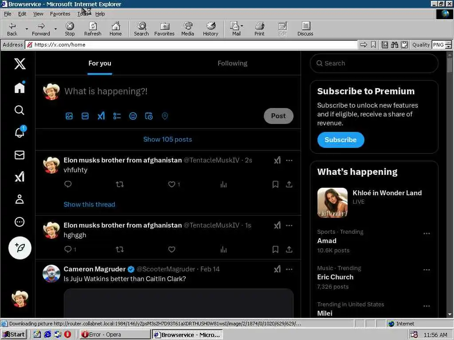Click the X logo in sidebar
This screenshot has height=340, width=454.
(x=20, y=63)
